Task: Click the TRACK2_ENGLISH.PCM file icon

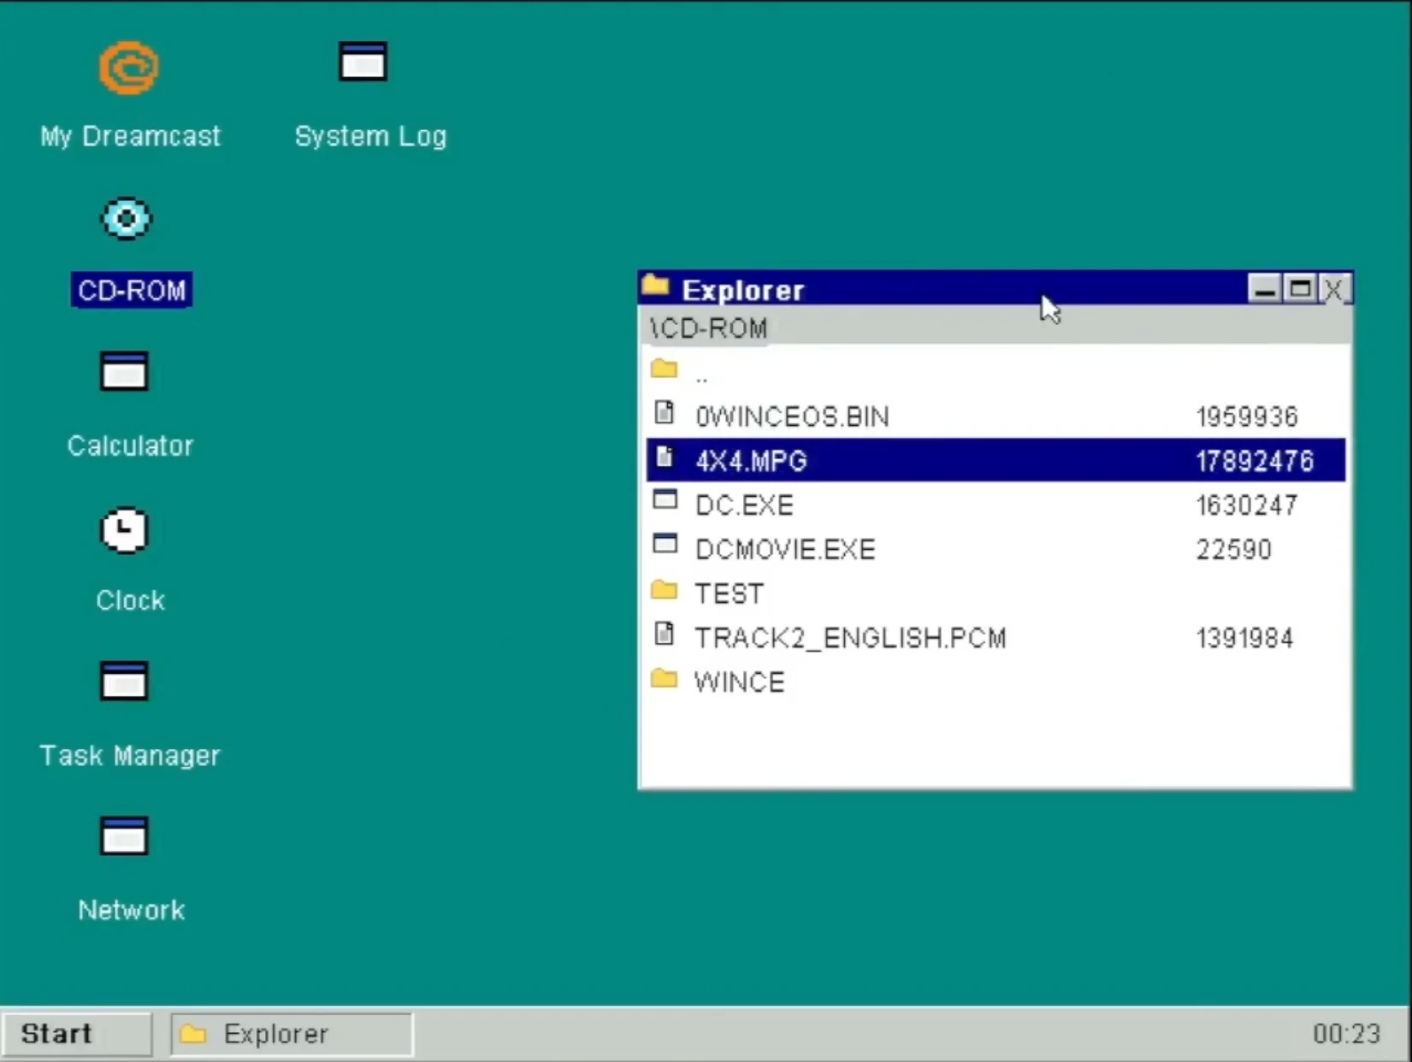Action: pyautogui.click(x=664, y=634)
